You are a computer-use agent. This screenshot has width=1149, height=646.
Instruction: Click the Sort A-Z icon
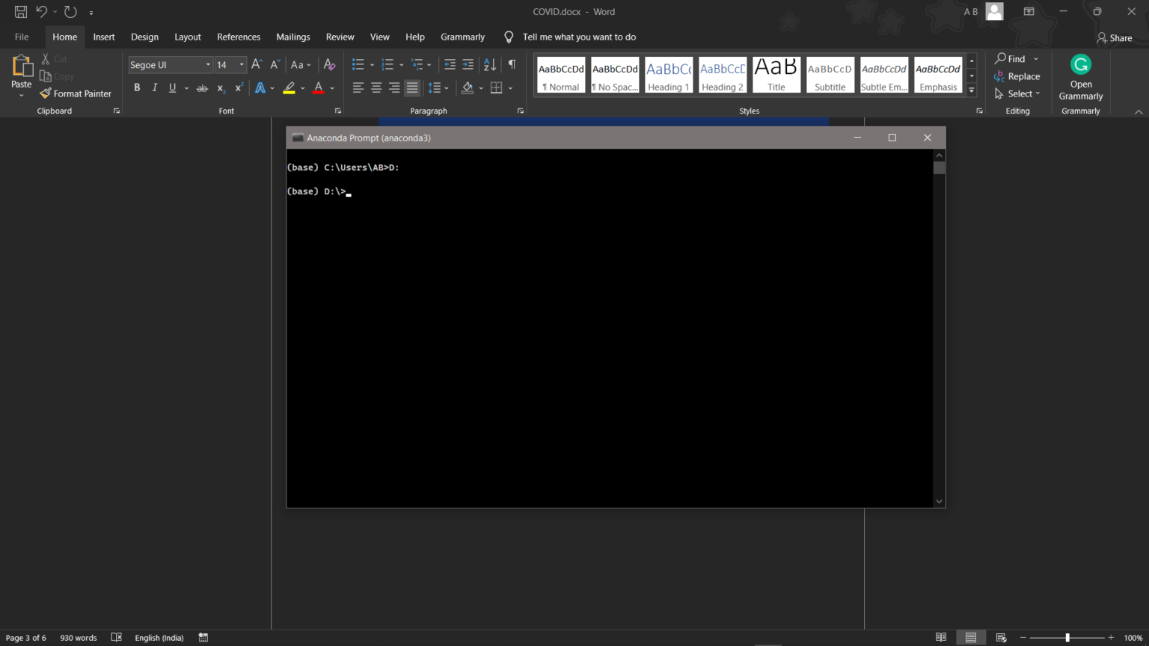[x=490, y=65]
